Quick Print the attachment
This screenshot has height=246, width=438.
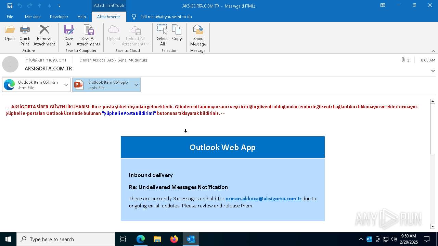pos(25,35)
